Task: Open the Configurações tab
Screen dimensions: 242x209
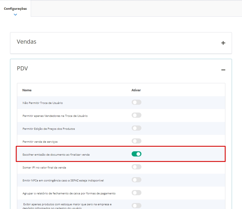Action: [x=15, y=9]
